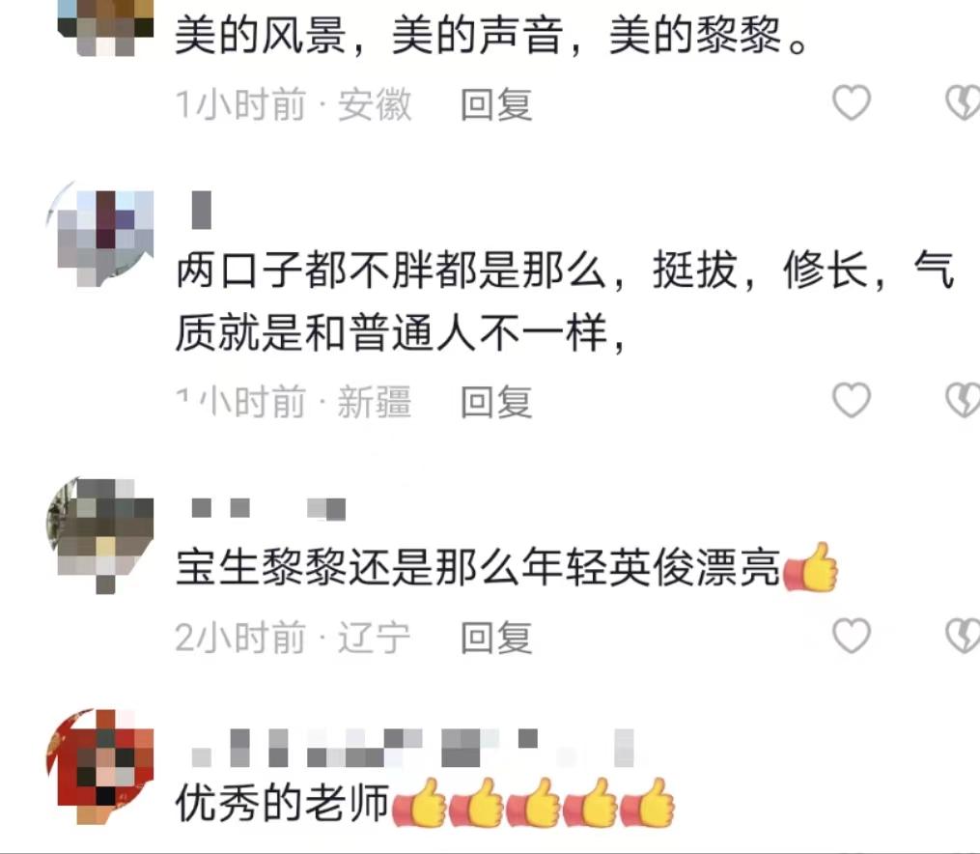Open avatar of the 辽宁 commenter
This screenshot has height=854, width=980.
click(101, 532)
